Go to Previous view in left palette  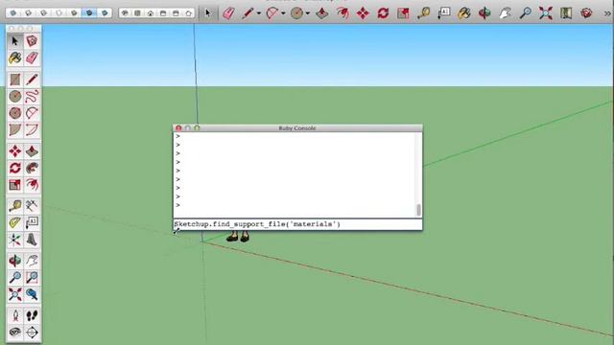click(x=32, y=294)
